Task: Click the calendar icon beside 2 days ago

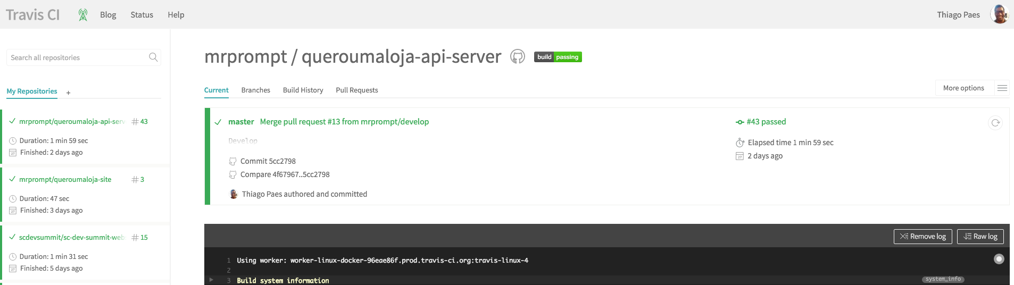Action: coord(739,156)
